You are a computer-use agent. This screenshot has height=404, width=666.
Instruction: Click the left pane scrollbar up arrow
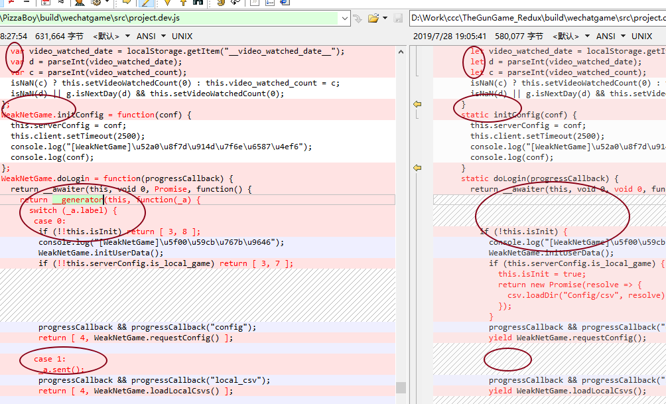(x=401, y=51)
